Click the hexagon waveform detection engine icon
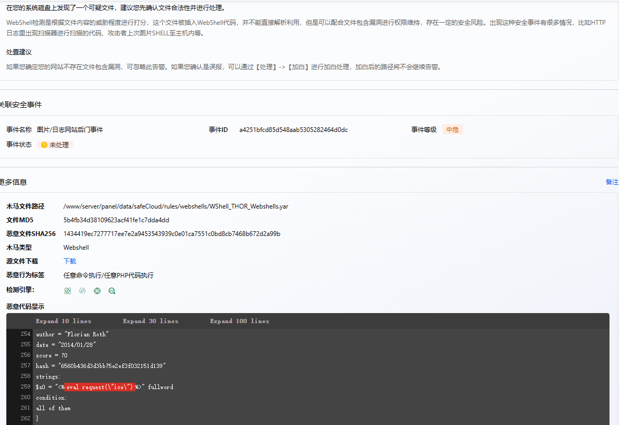Image resolution: width=619 pixels, height=425 pixels. pyautogui.click(x=82, y=291)
